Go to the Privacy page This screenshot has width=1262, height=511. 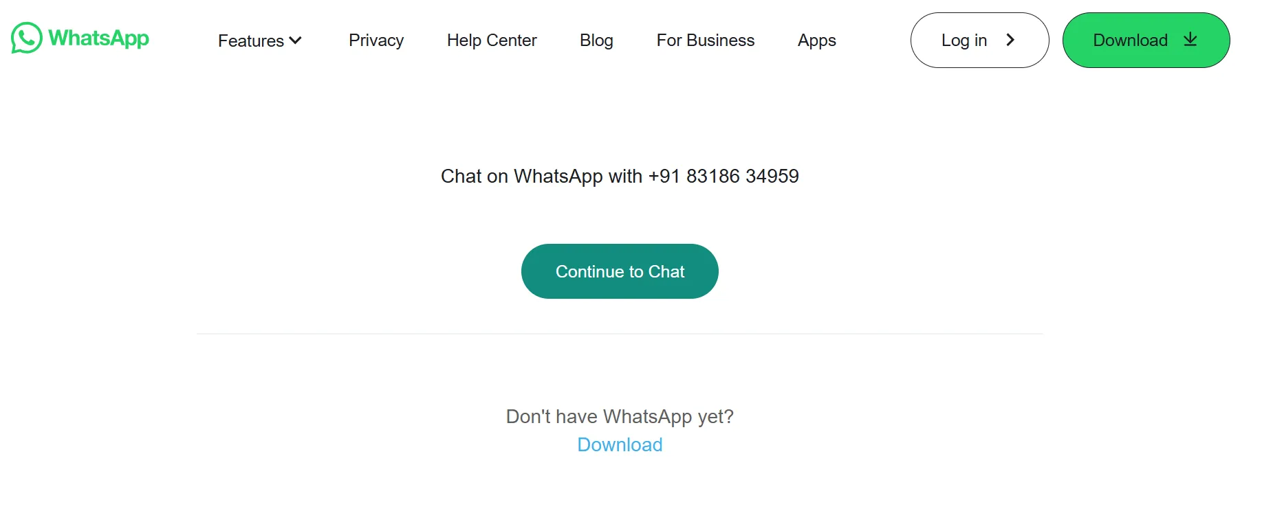pyautogui.click(x=376, y=41)
